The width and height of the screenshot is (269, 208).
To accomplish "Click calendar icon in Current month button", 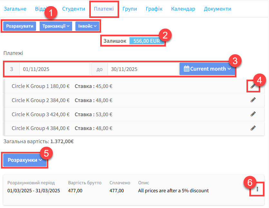I will click(x=186, y=69).
